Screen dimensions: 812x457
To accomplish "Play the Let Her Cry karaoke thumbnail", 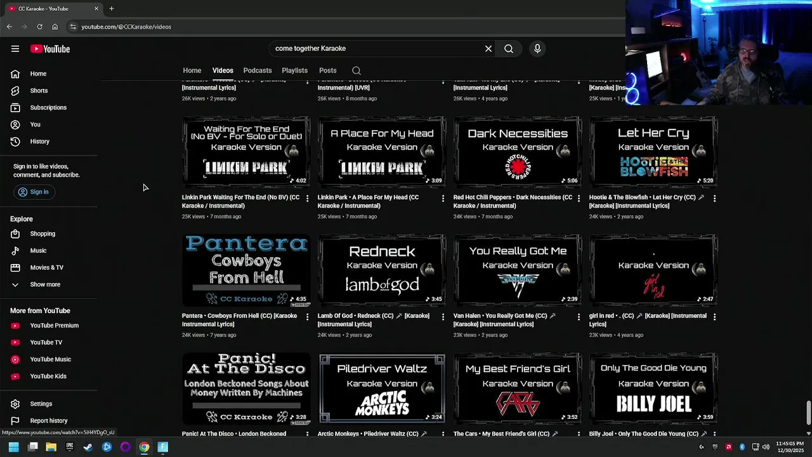I will coord(653,152).
